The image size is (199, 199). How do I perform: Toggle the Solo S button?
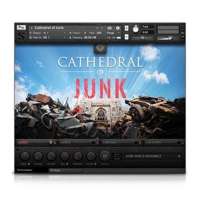(x=126, y=28)
